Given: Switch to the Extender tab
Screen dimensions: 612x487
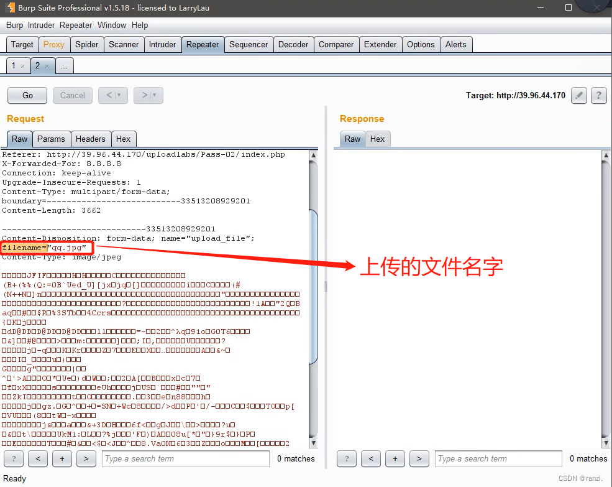Looking at the screenshot, I should click(380, 45).
